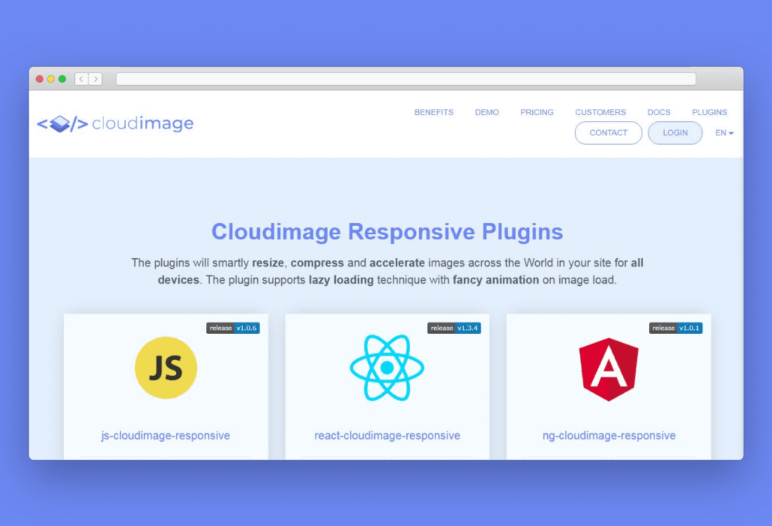Click the yellow minimize traffic light
772x526 pixels.
tap(51, 79)
